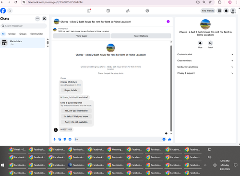Send quick response 'Yes, are you interested?'
This screenshot has height=176, width=240.
click(76, 111)
